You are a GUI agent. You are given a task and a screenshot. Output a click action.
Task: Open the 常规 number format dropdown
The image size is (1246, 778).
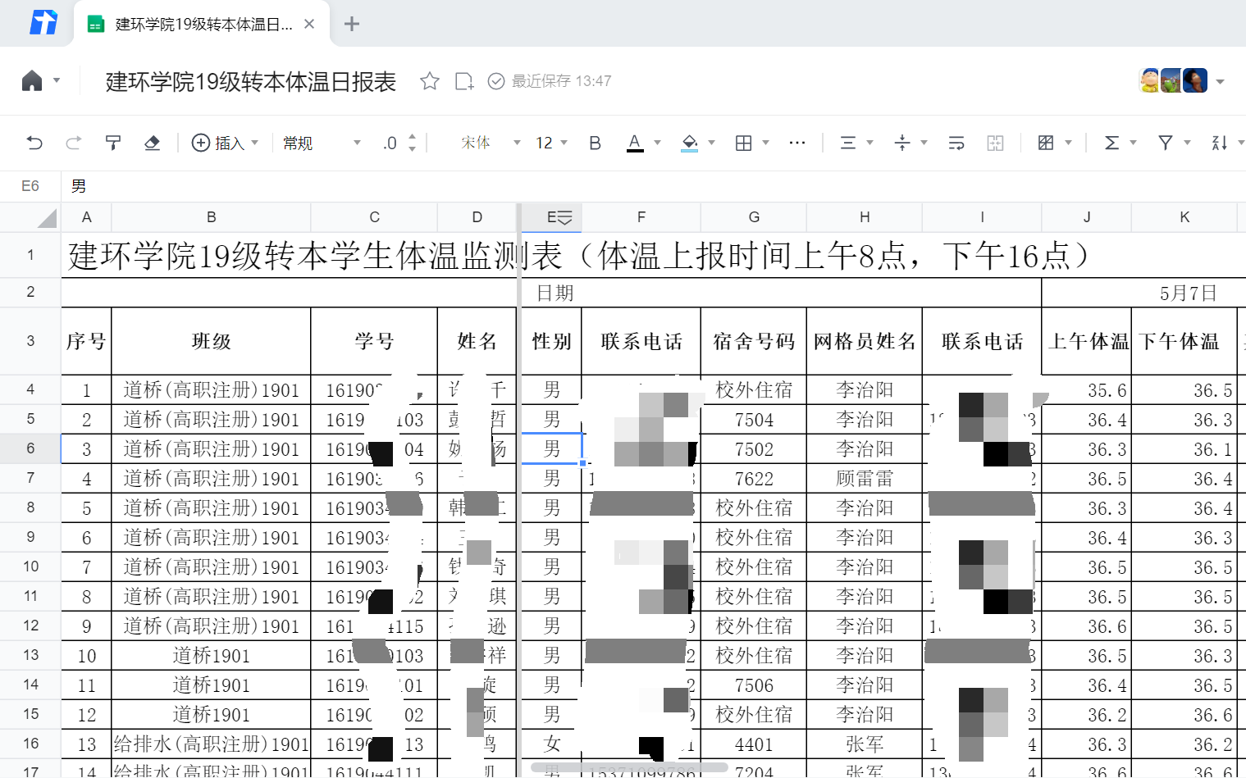[321, 143]
